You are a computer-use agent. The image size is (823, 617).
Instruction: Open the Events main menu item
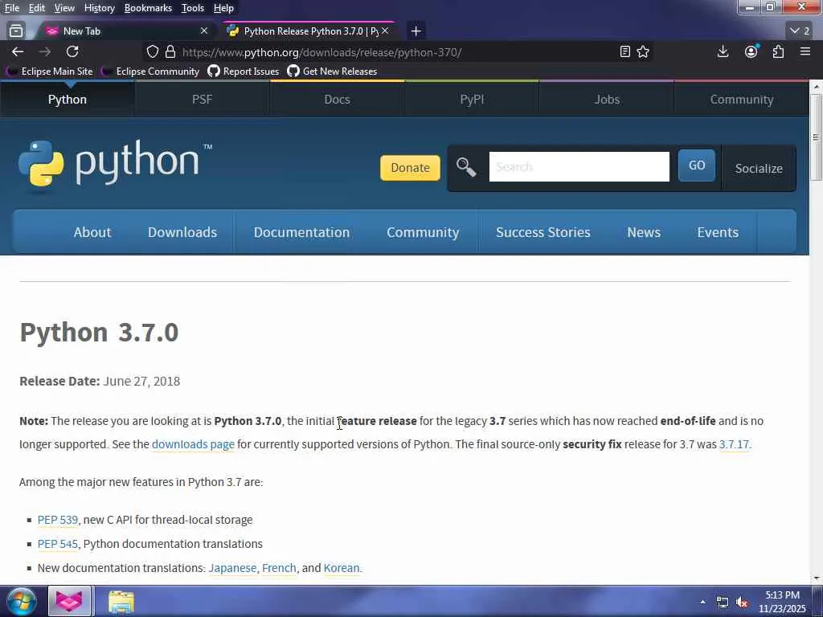coord(718,232)
